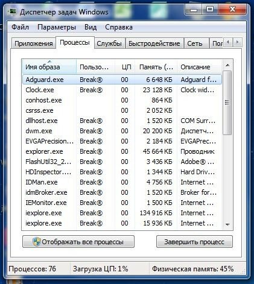Sort by the ЦП column header
Screen dimensions: 254x284
pos(125,67)
